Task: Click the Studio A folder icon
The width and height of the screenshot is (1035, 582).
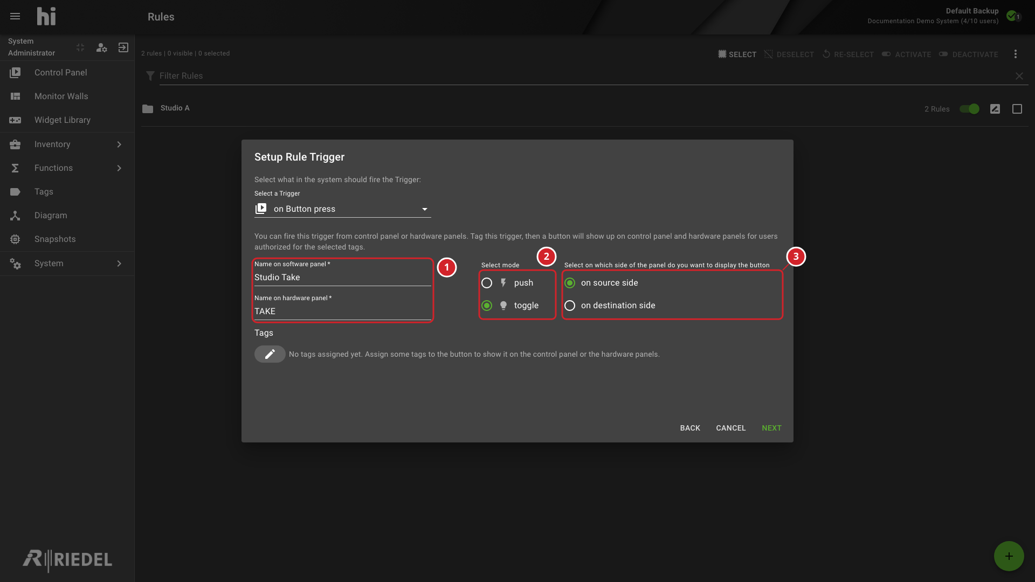Action: [148, 109]
